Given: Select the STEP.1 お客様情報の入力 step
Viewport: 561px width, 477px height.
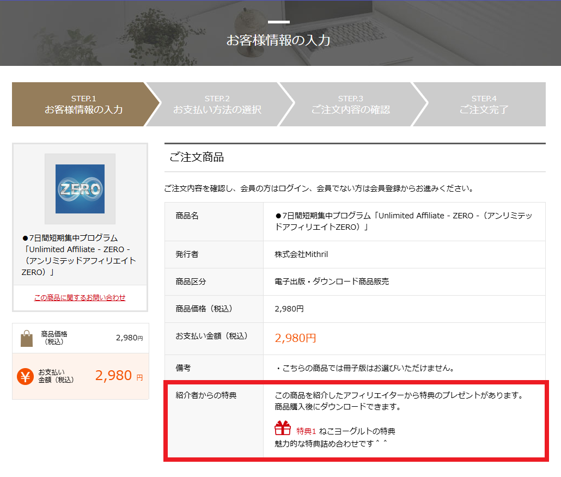Looking at the screenshot, I should 83,105.
